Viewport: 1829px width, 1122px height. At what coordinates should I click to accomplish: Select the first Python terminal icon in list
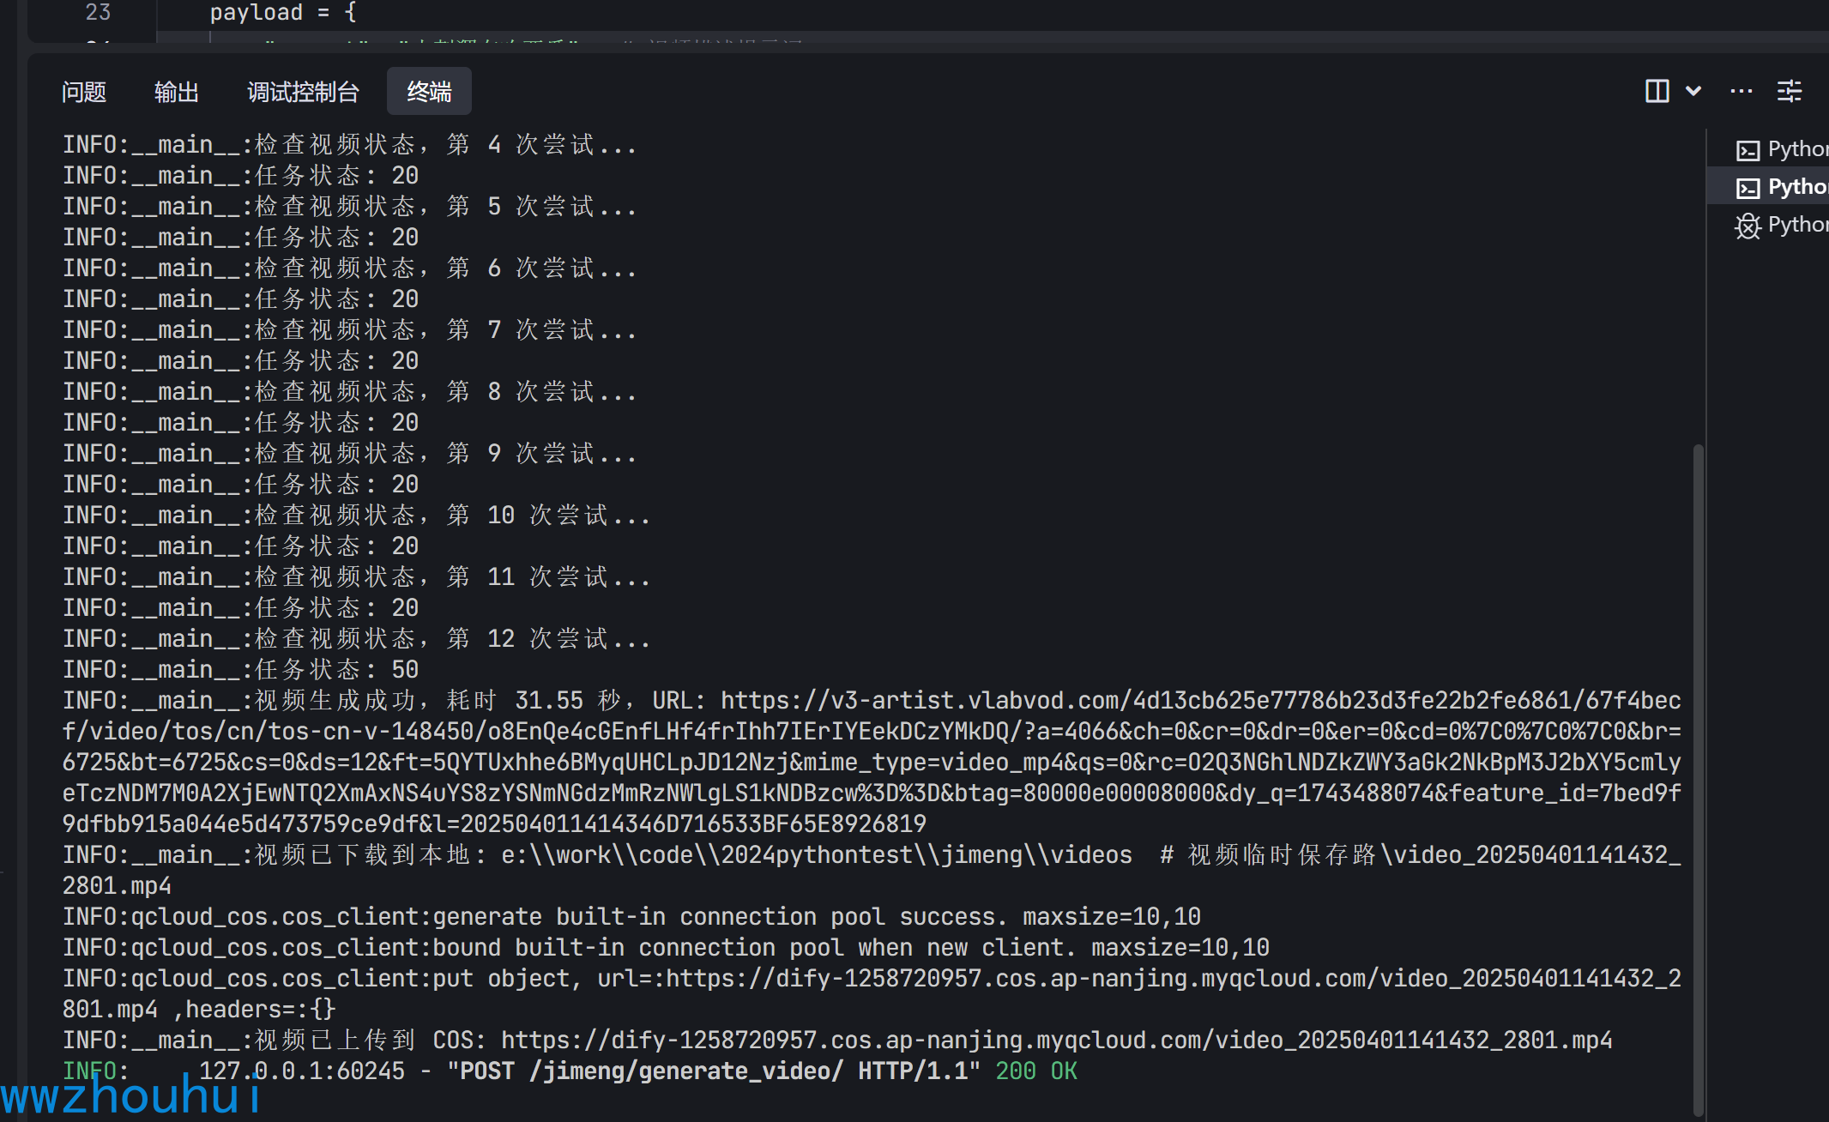tap(1748, 150)
